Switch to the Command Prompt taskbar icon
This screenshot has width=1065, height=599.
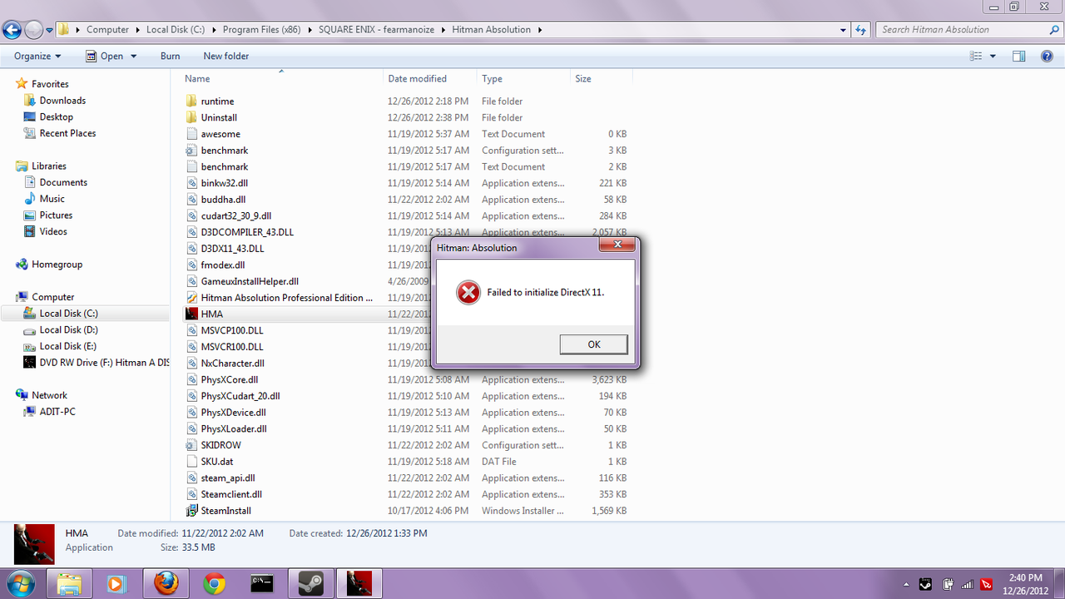coord(263,583)
